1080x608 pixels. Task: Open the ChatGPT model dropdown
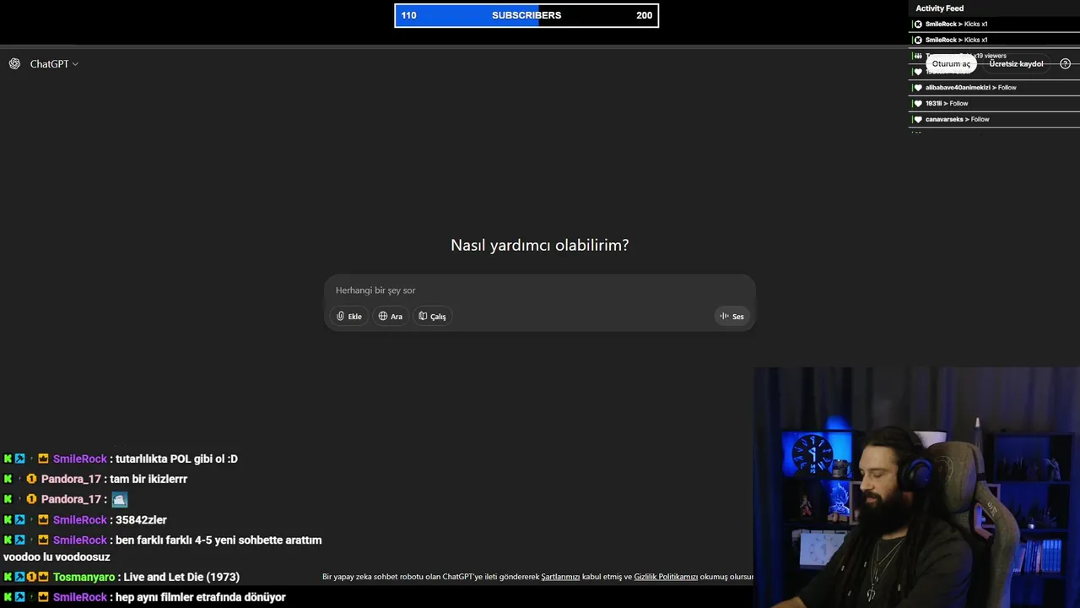[54, 64]
